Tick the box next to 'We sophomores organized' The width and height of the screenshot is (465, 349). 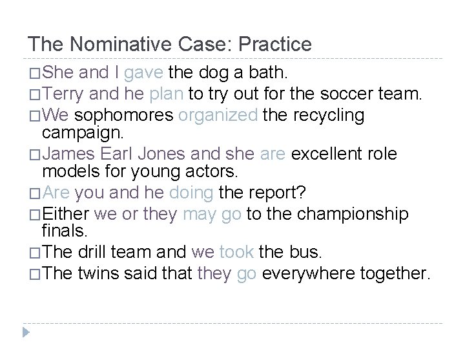click(x=35, y=116)
